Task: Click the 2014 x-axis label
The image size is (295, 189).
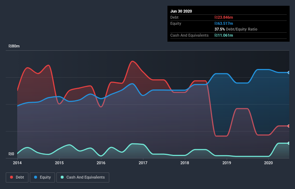Action: point(17,163)
